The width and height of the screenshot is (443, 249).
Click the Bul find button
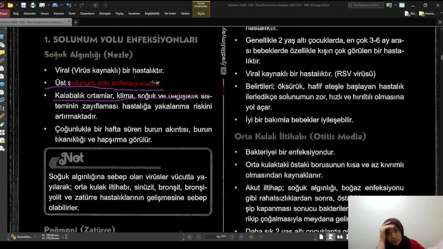411,13
